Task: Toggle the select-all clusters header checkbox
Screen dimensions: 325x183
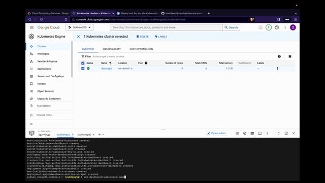Action: click(83, 63)
